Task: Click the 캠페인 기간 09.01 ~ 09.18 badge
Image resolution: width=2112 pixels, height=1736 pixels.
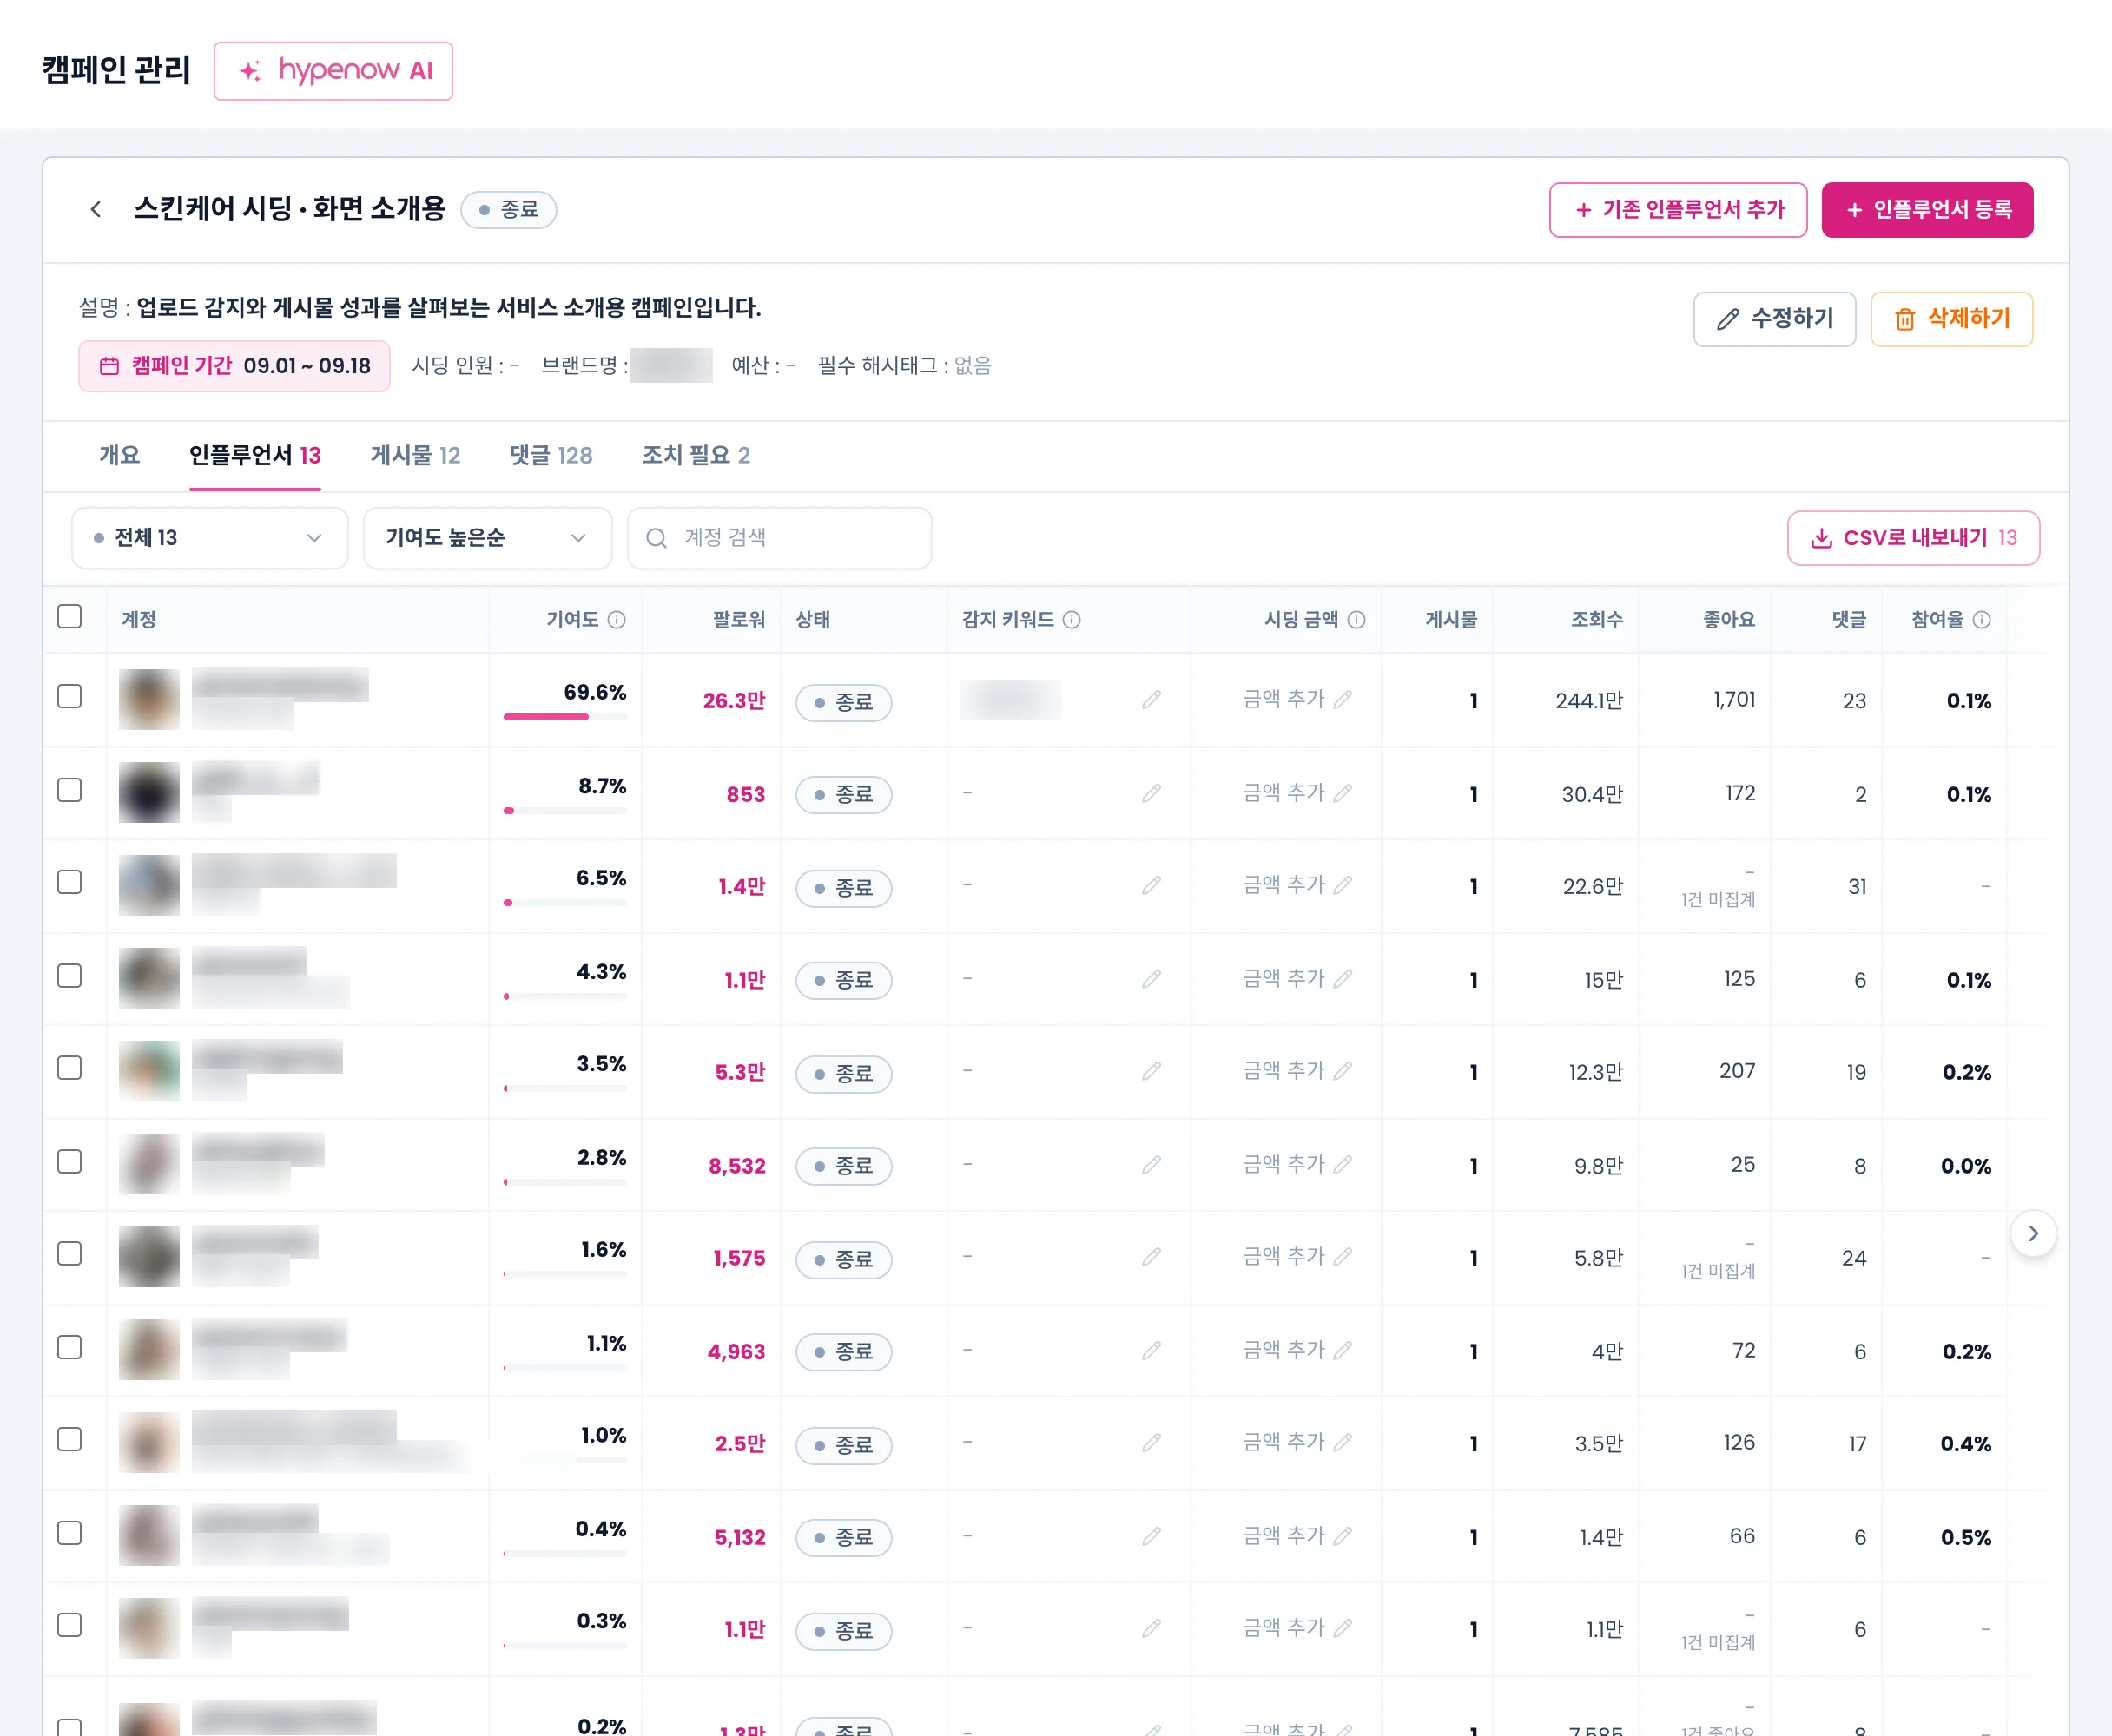Action: click(234, 366)
